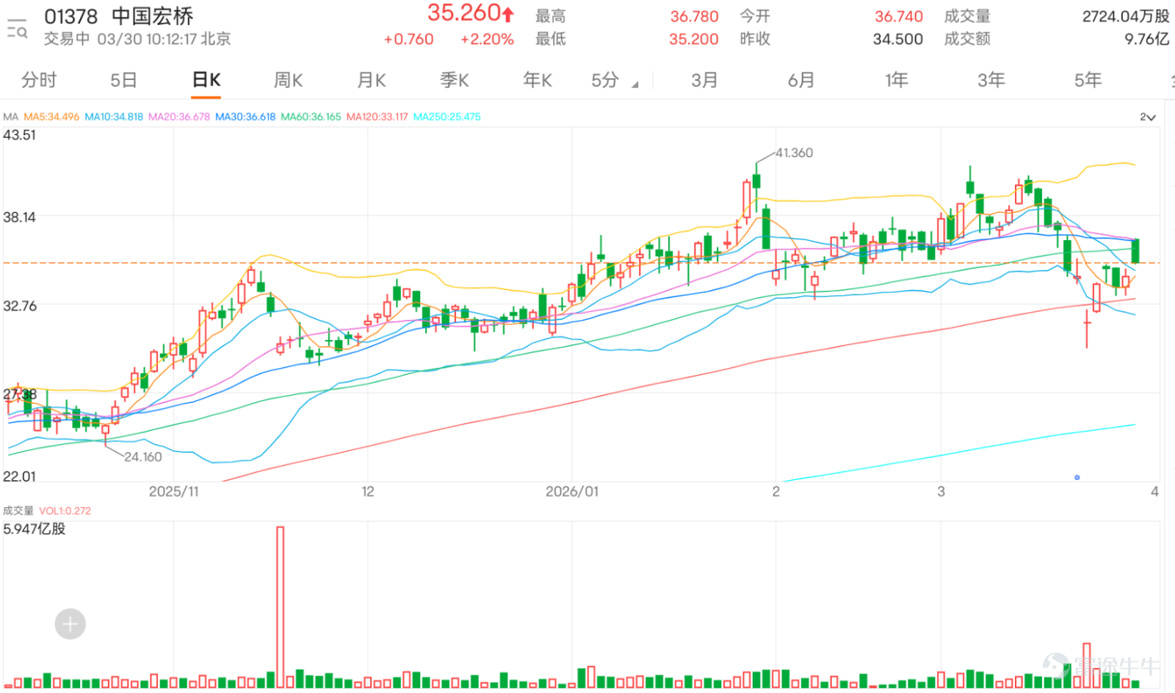Open the stock search list icon
The width and height of the screenshot is (1175, 693).
(17, 29)
